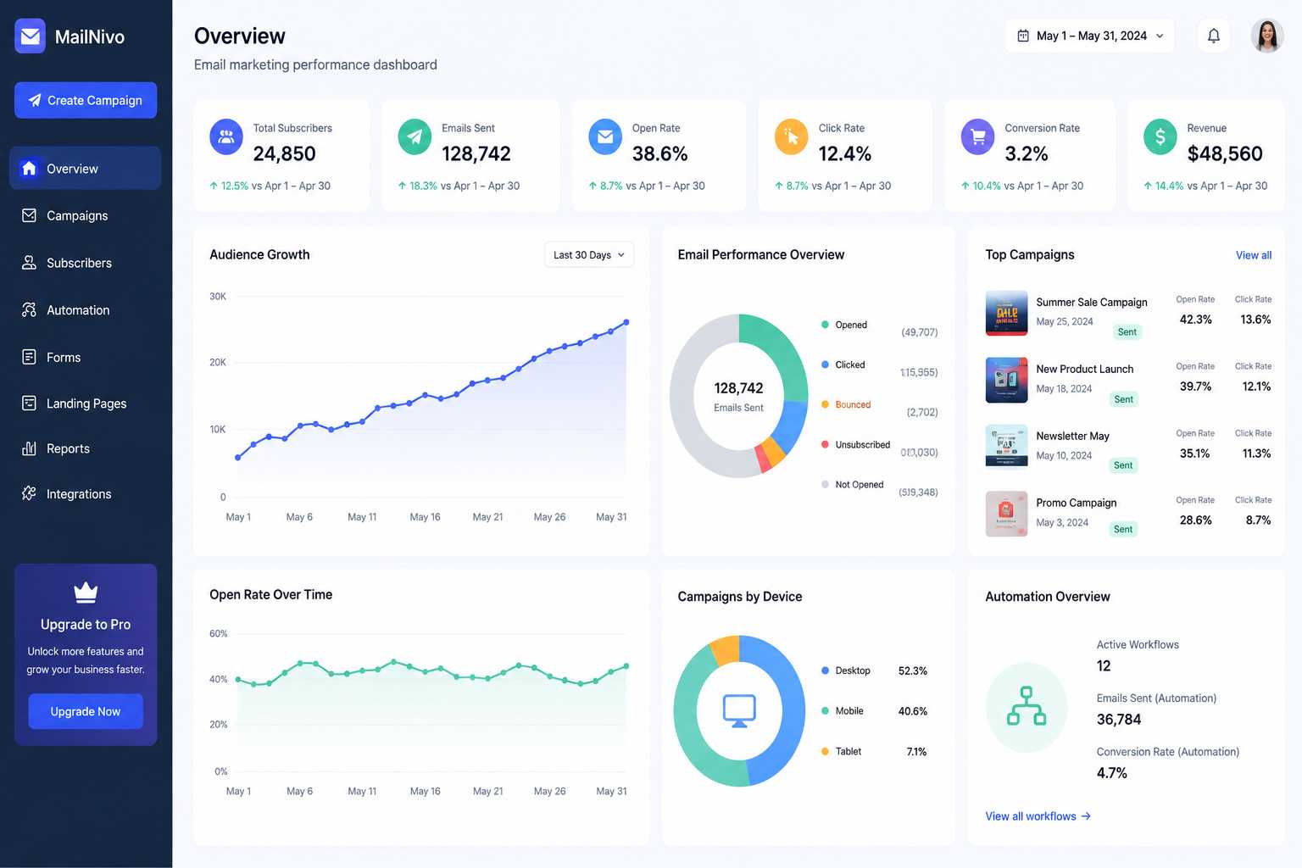Open the Summer Sale Campaign thumbnail
The image size is (1302, 868).
(x=1007, y=313)
